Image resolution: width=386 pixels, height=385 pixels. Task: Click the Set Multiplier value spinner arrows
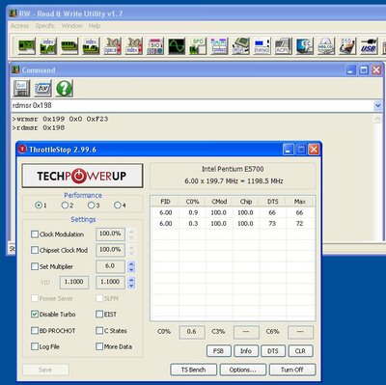click(131, 266)
